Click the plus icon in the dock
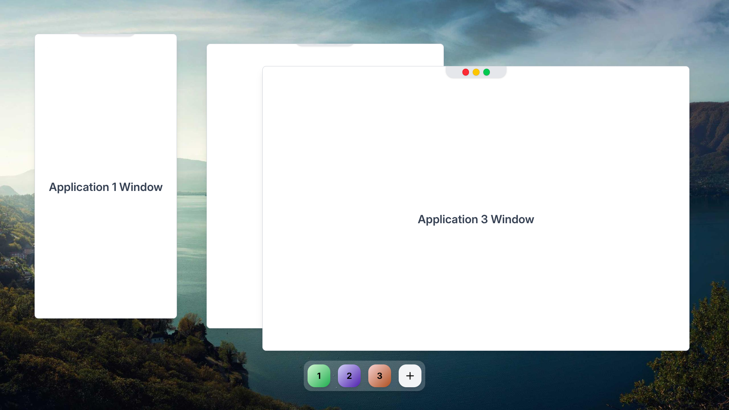This screenshot has width=729, height=410. (410, 376)
